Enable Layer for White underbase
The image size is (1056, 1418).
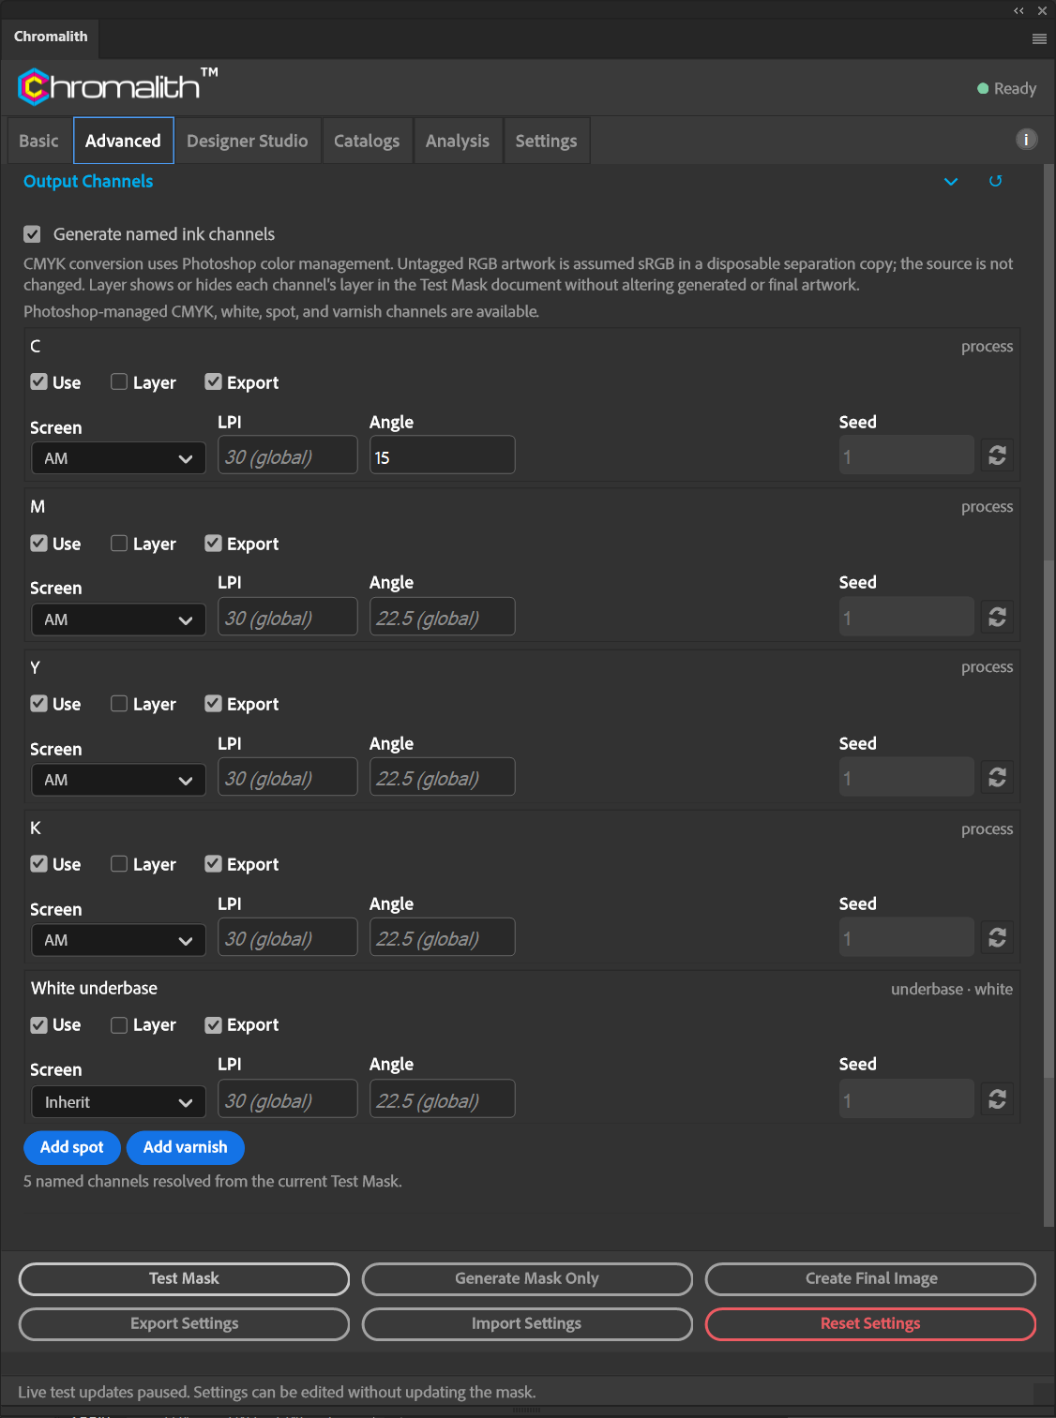[119, 1024]
